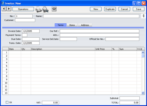
Task: Click the Official Ser.No. field
Action: tap(122, 39)
